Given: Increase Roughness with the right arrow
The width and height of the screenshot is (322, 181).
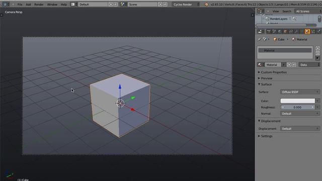Looking at the screenshot, I should pos(313,107).
